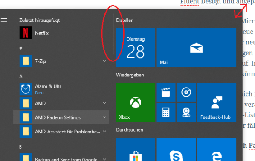The height and width of the screenshot is (161, 255).
Task: Click the Neu label under Alarm & Uhr
Action: [39, 93]
